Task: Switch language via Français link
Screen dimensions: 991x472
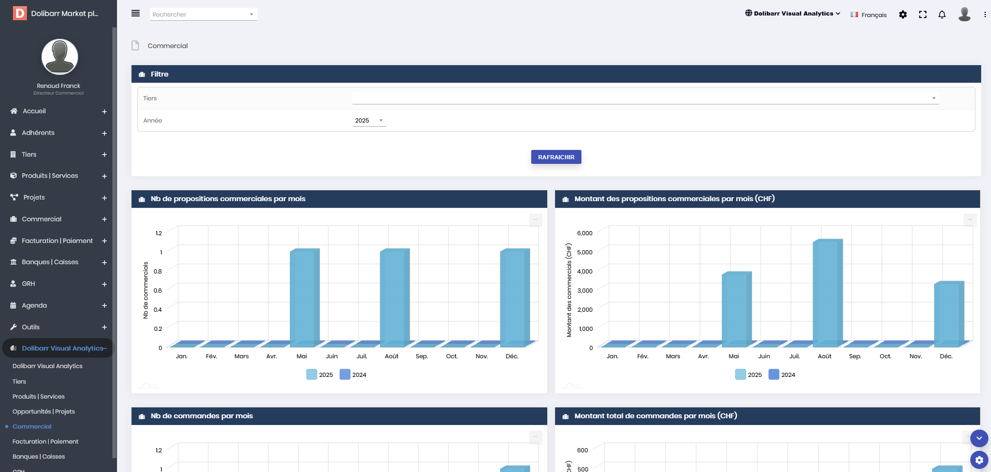Action: tap(869, 15)
